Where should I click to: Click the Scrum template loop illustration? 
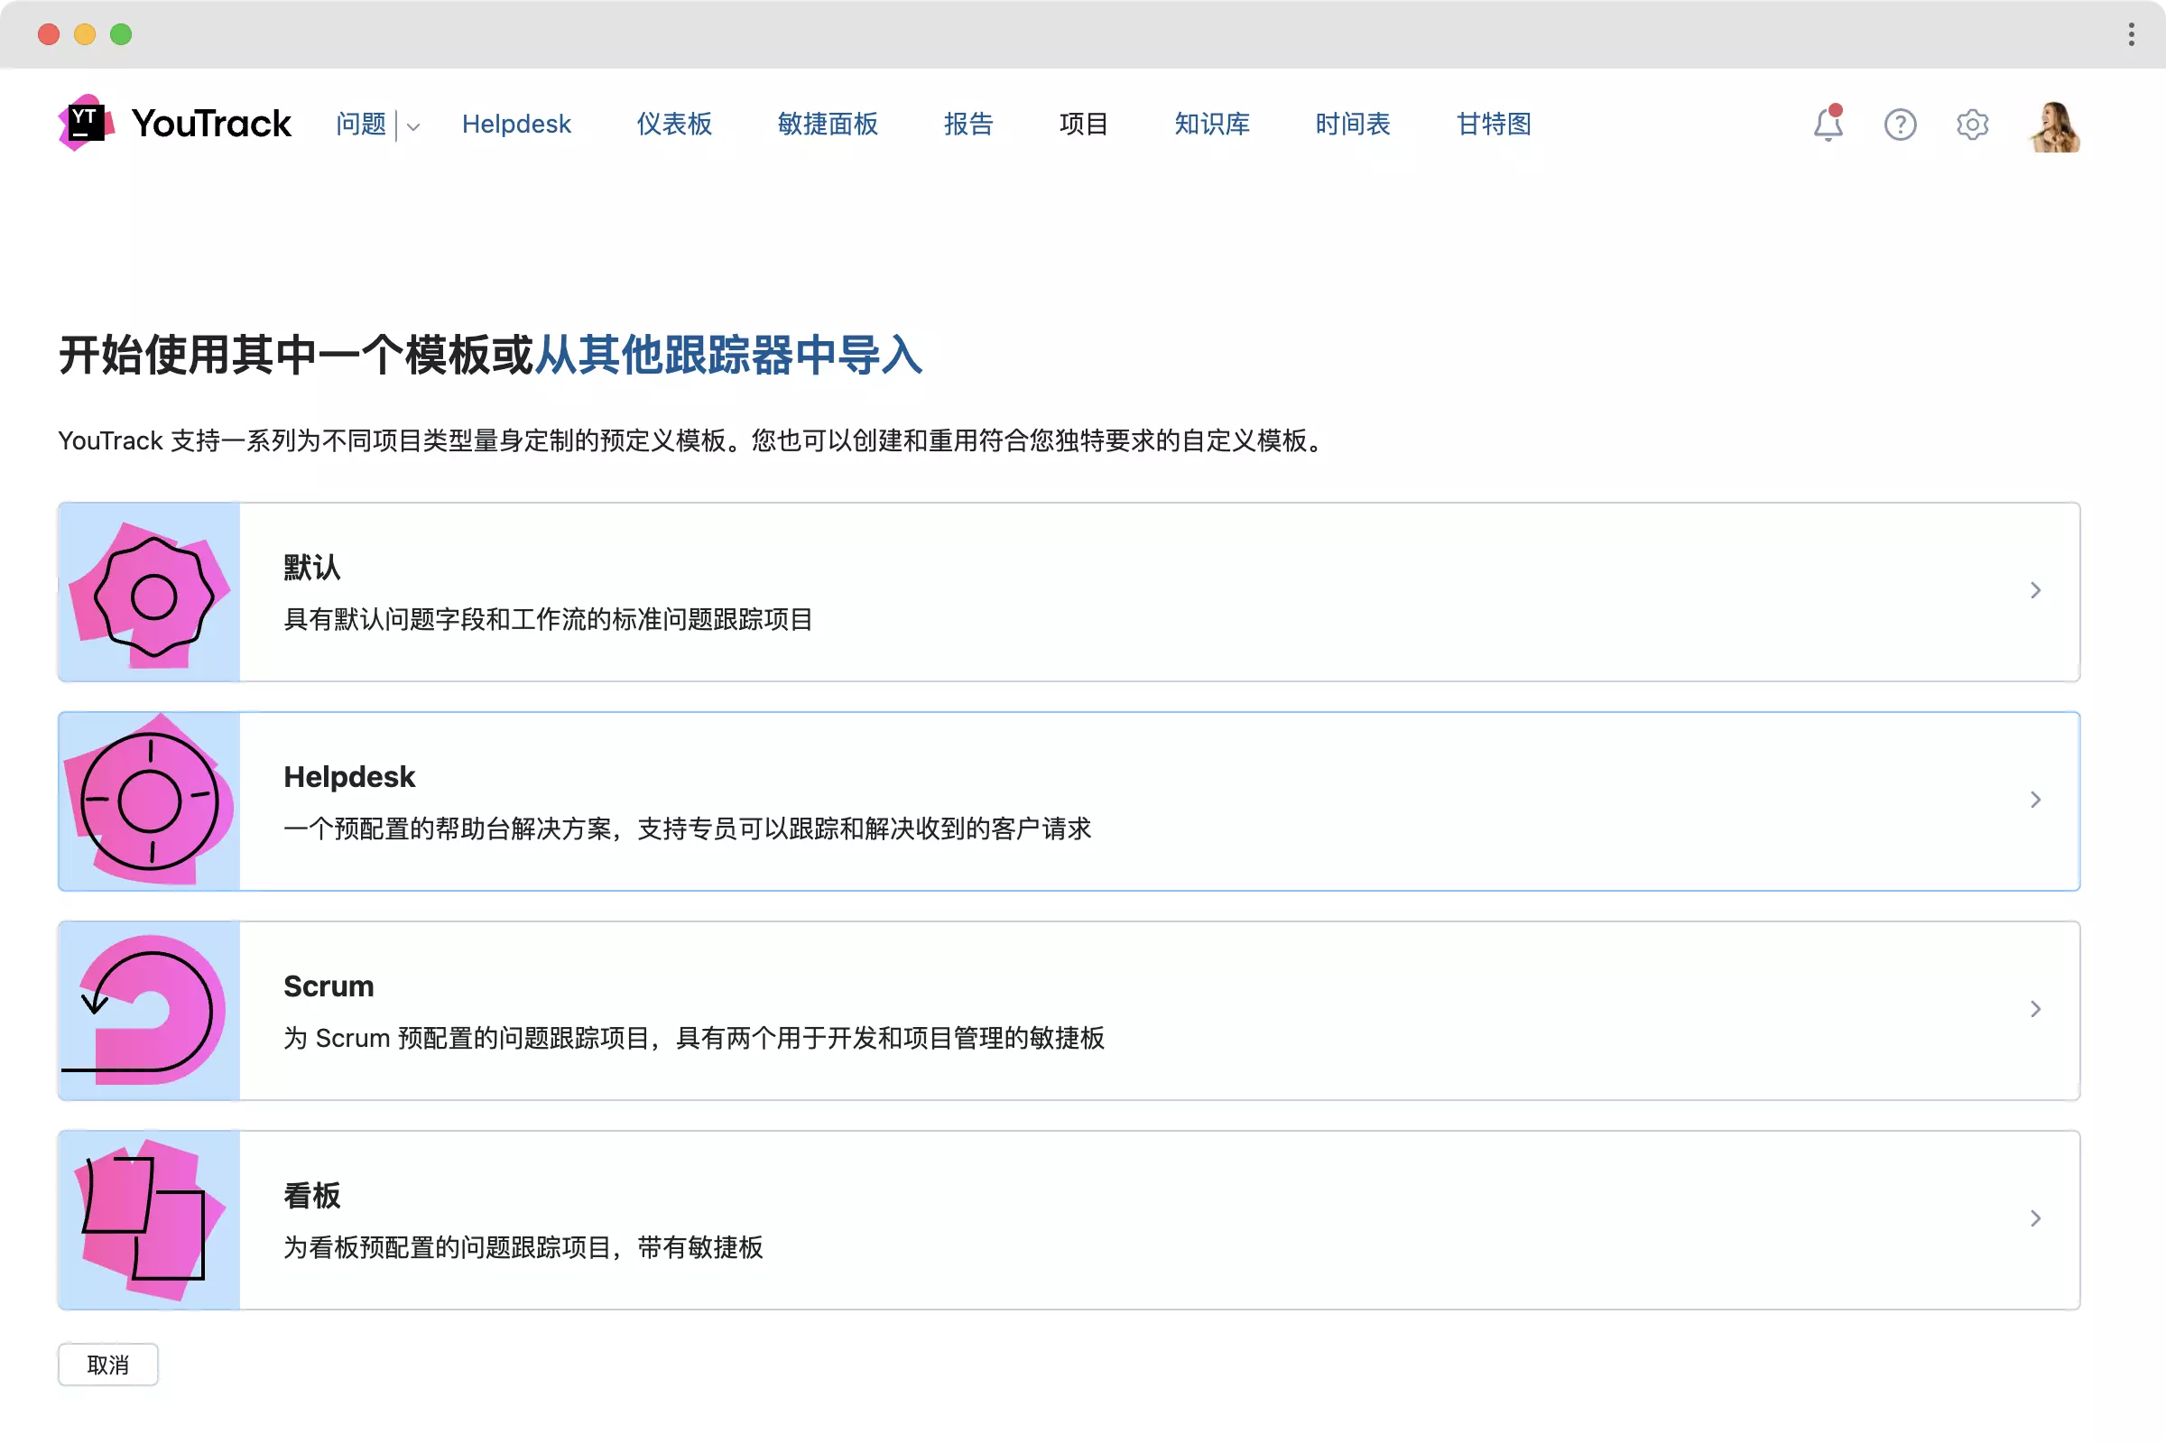pyautogui.click(x=149, y=1010)
